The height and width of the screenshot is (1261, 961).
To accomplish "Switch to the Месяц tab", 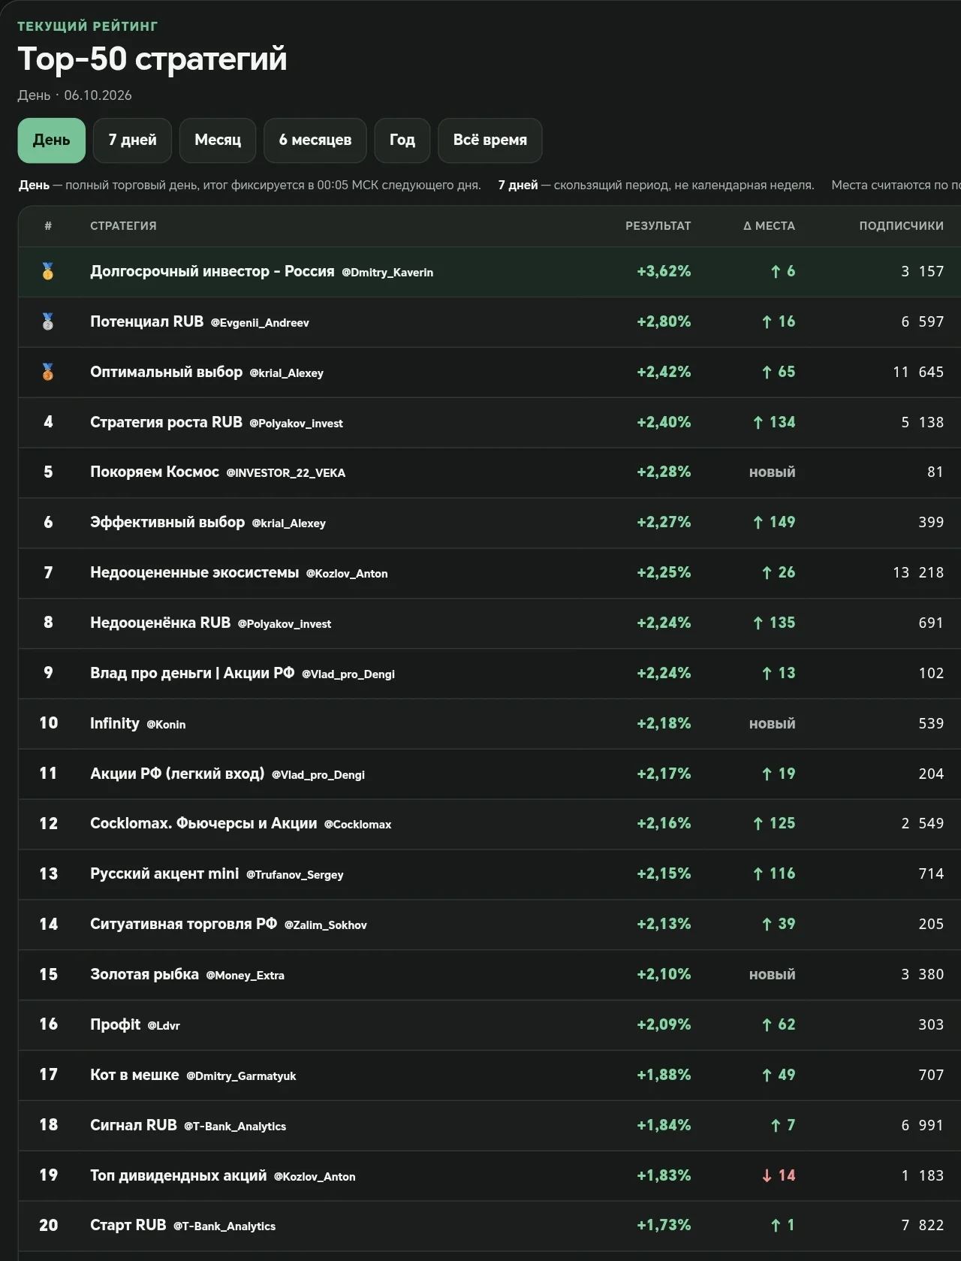I will (218, 140).
